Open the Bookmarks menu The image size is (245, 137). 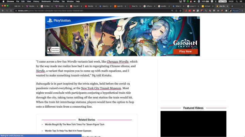(x=46, y=1)
